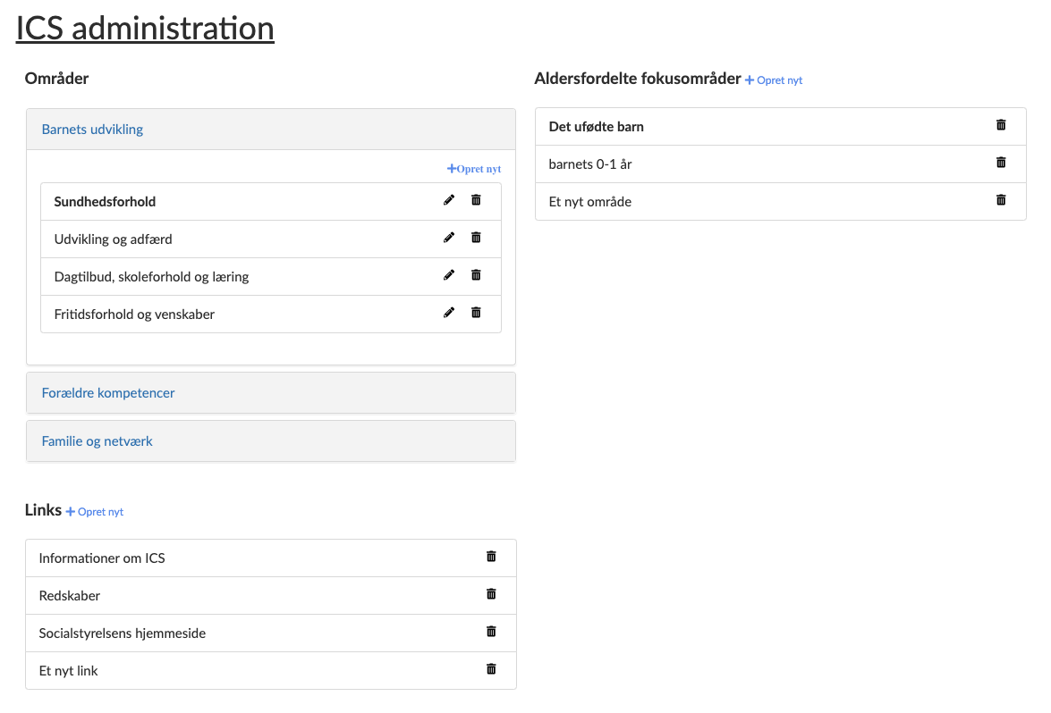Remove the Informationer om ICS link
This screenshot has height=713, width=1051.
pyautogui.click(x=491, y=557)
